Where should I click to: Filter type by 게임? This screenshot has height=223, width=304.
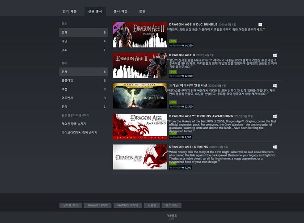84,41
